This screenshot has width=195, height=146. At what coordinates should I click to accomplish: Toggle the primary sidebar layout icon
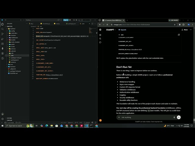tap(76, 20)
